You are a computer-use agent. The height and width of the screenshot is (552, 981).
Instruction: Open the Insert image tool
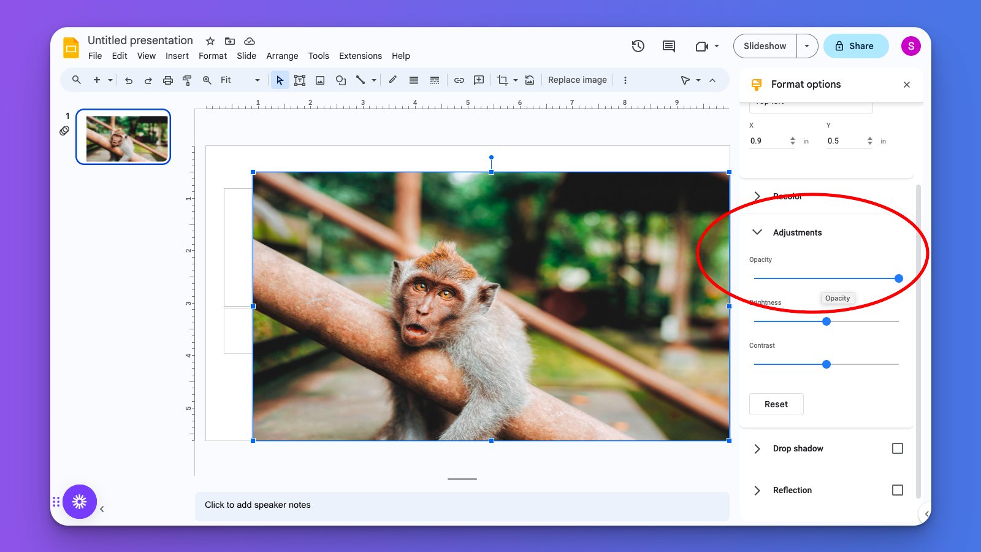319,80
